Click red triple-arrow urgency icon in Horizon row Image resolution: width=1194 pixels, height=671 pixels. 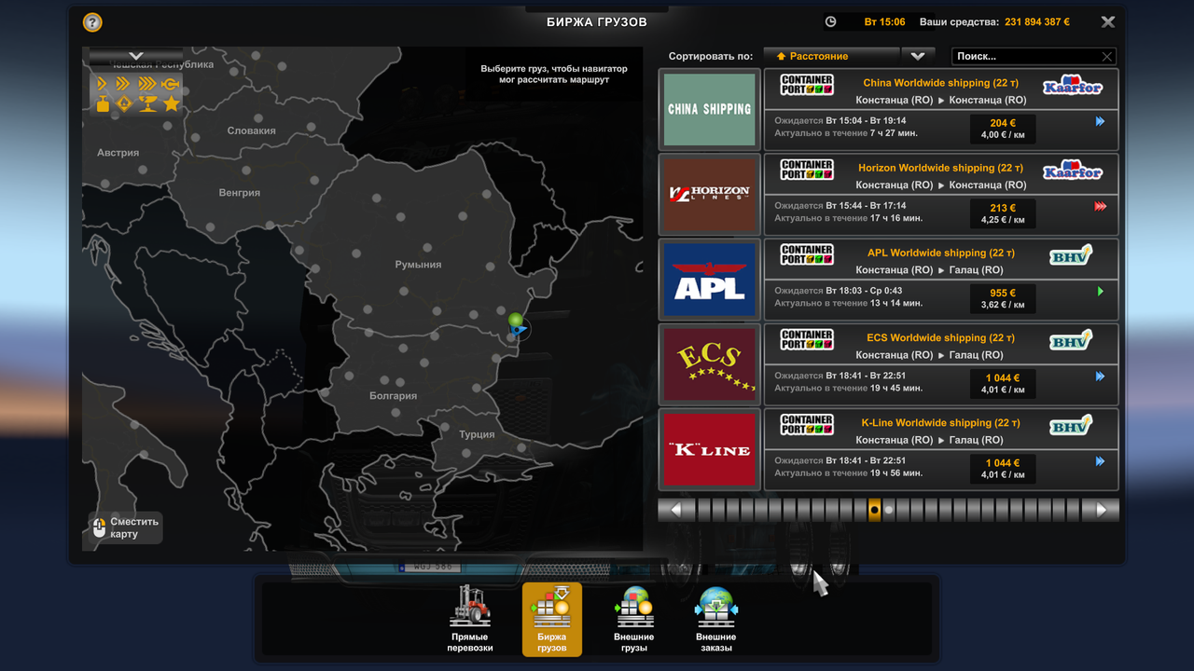tap(1100, 206)
